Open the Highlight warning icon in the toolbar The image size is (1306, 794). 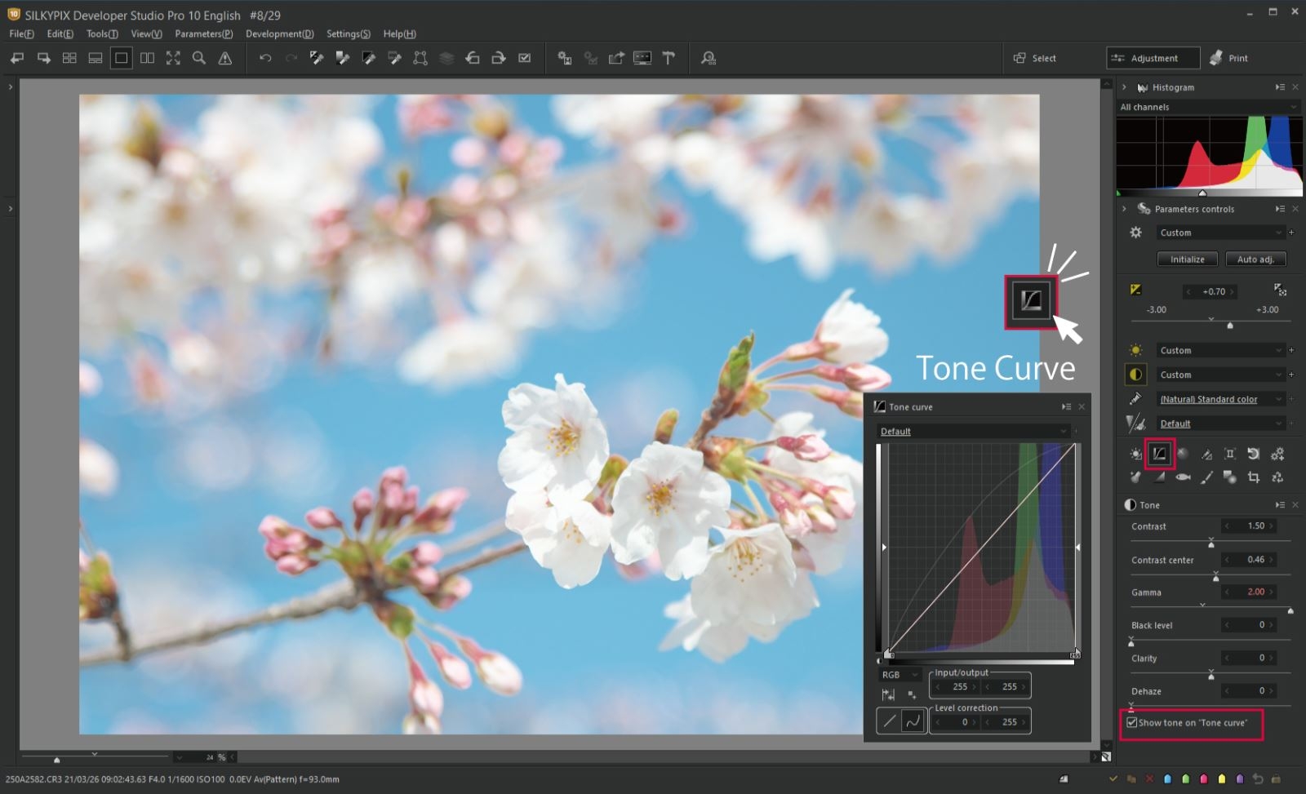coord(225,58)
